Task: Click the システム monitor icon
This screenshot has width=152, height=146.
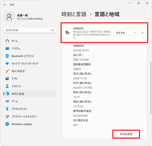Action: coord(7,48)
